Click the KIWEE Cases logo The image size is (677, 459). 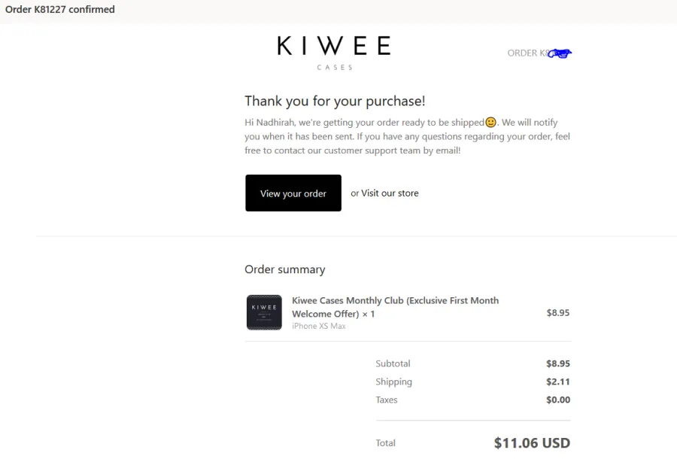(334, 53)
